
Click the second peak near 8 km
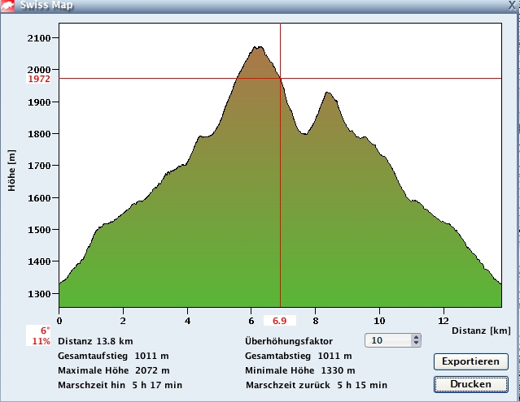(327, 94)
